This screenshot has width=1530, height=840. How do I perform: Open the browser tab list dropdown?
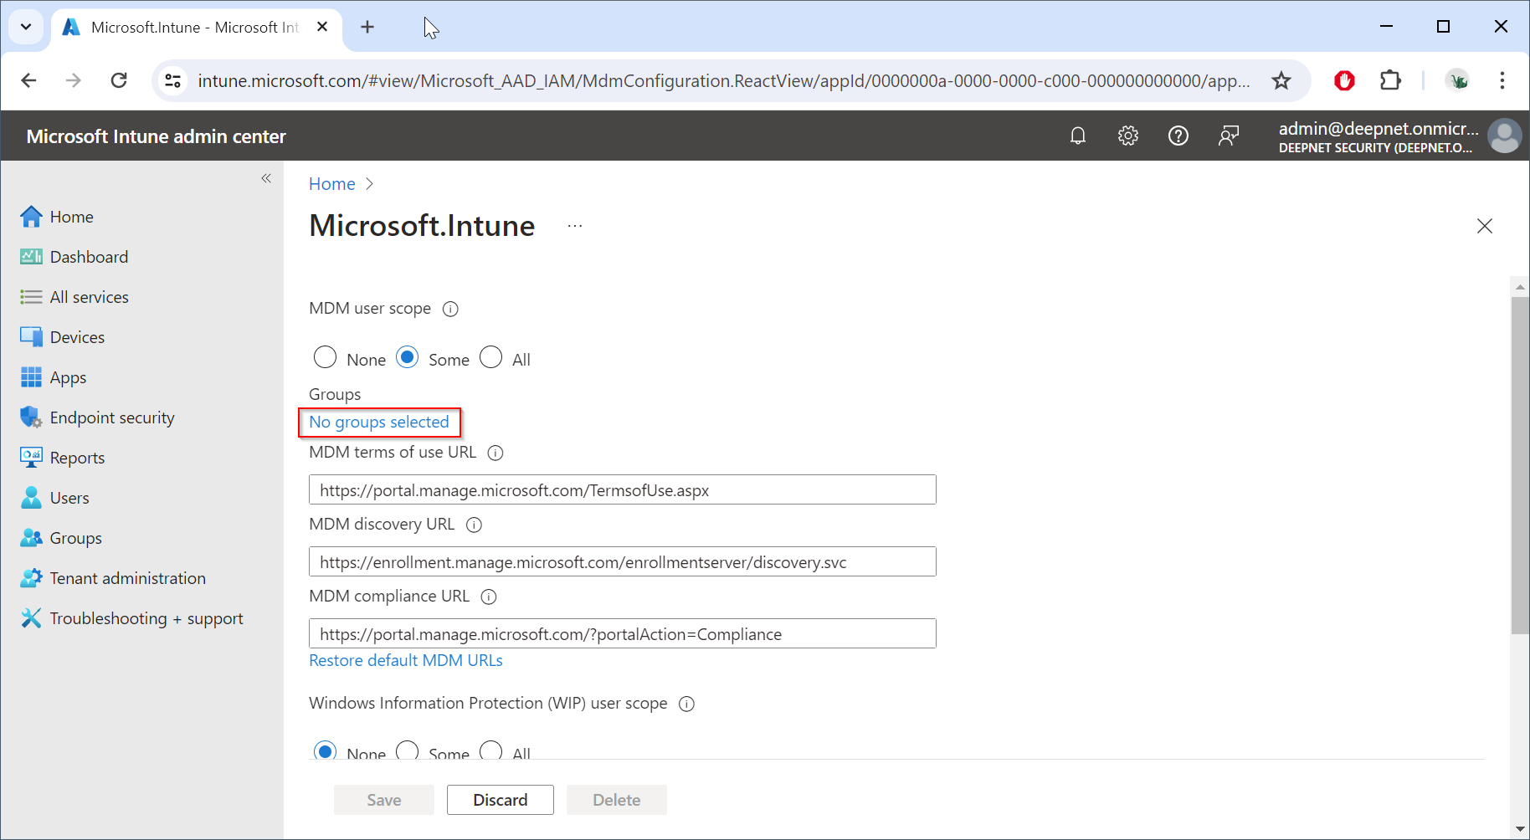pyautogui.click(x=26, y=27)
